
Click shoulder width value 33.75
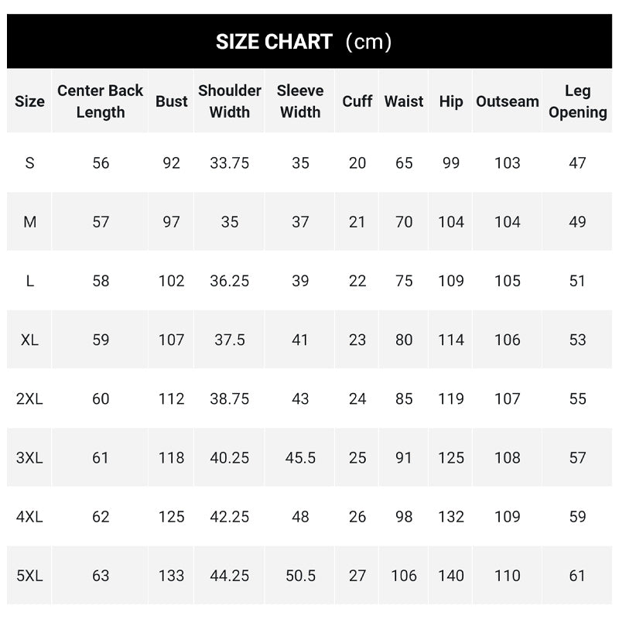(229, 163)
